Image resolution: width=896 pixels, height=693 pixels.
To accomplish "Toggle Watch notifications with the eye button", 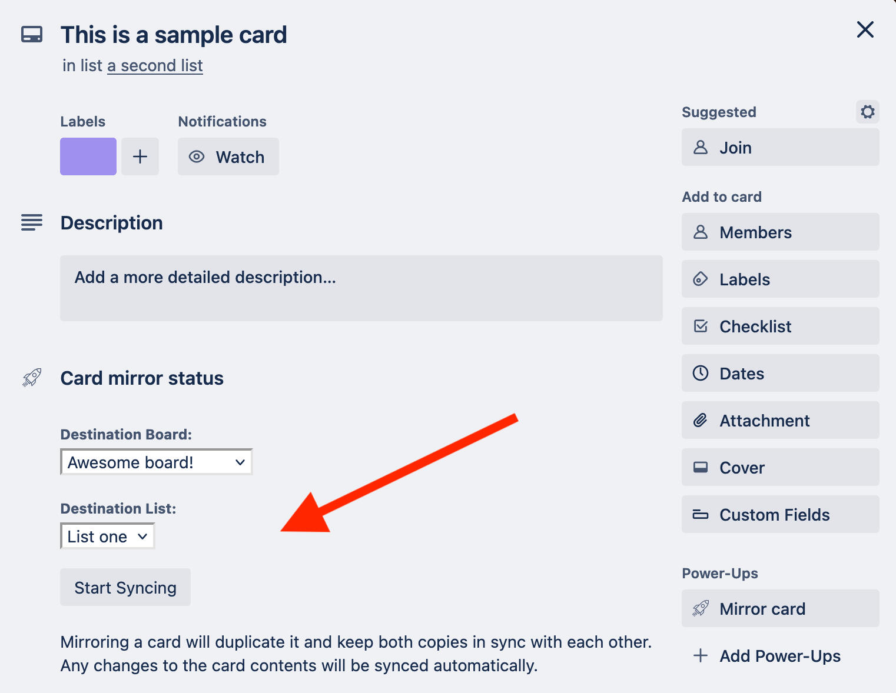I will tap(228, 156).
